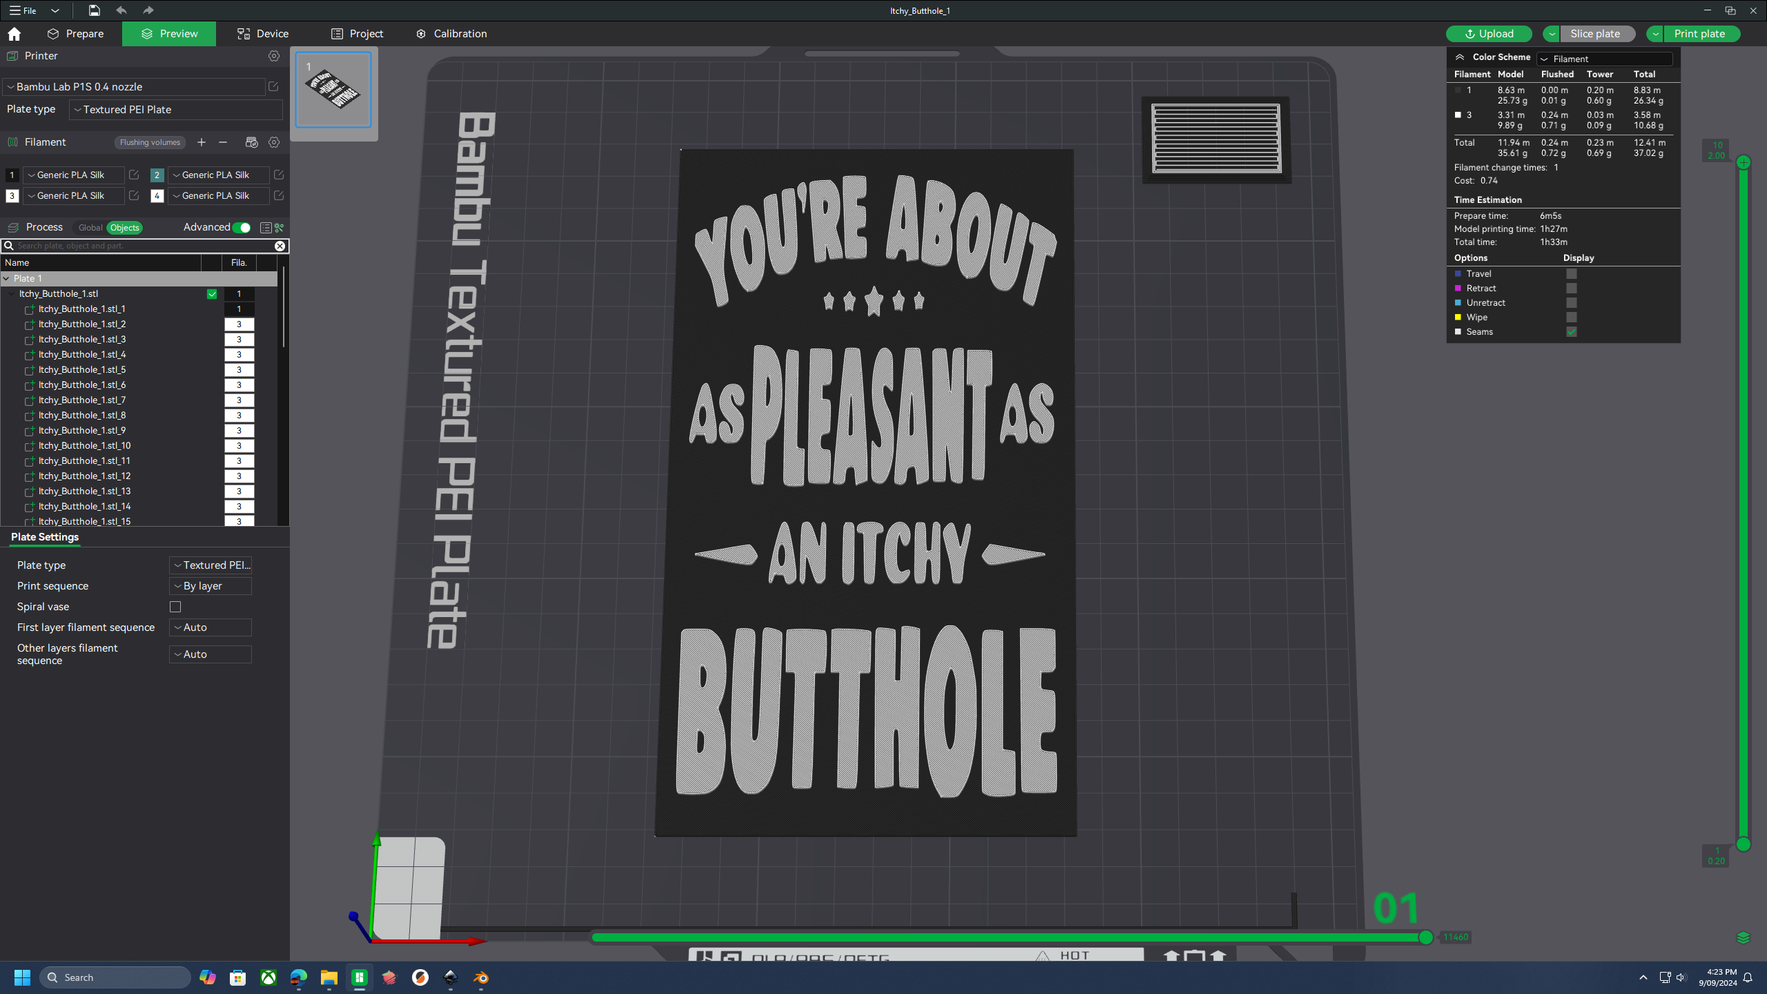Screen dimensions: 1767x994
Task: Edit the Bambu Lab P1S printer preset
Action: [x=273, y=86]
